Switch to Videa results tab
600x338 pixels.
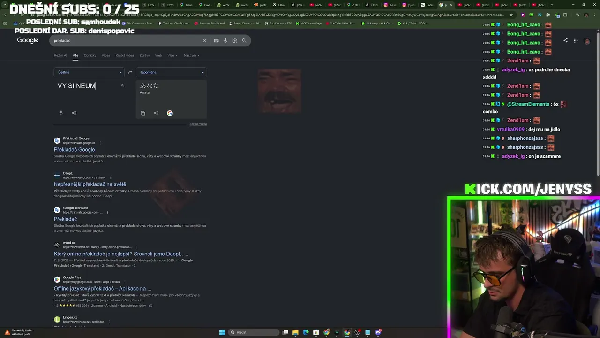coord(106,55)
